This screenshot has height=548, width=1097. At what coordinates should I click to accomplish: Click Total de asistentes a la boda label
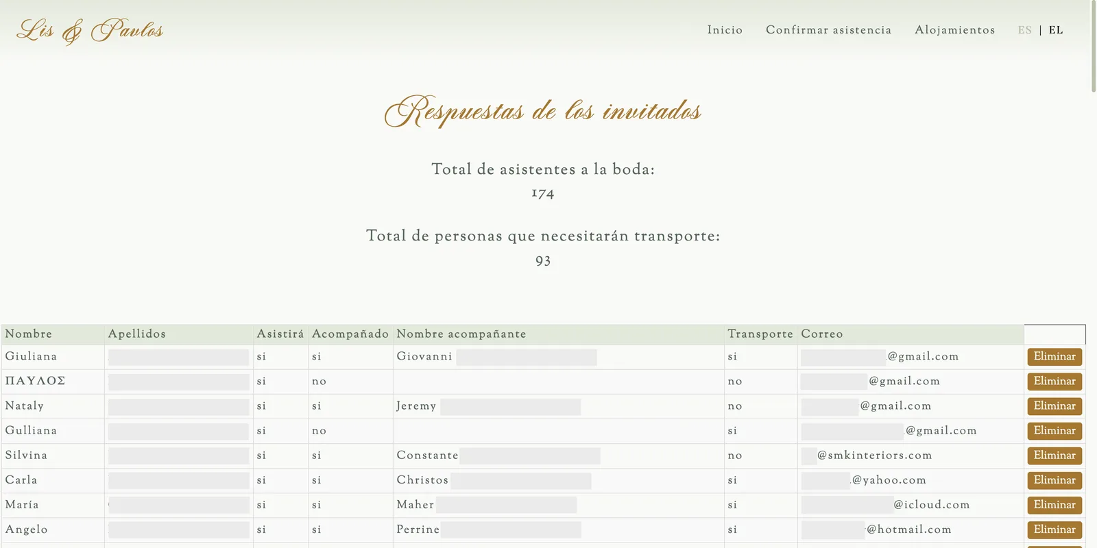click(x=543, y=169)
